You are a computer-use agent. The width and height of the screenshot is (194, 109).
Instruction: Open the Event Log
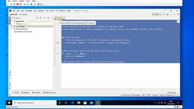tap(172, 93)
